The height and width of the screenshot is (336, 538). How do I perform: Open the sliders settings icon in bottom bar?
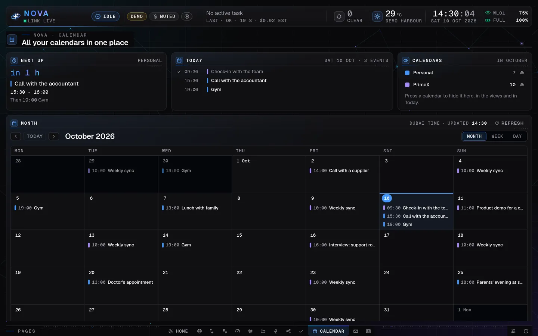(x=513, y=331)
